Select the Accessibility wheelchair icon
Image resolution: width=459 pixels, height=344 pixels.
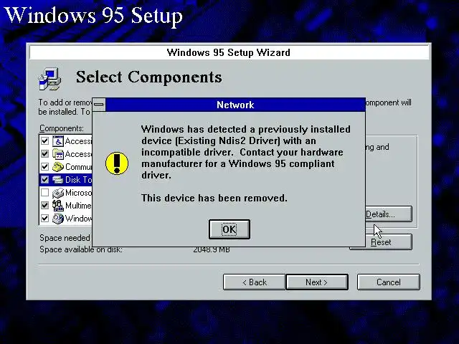click(x=58, y=141)
